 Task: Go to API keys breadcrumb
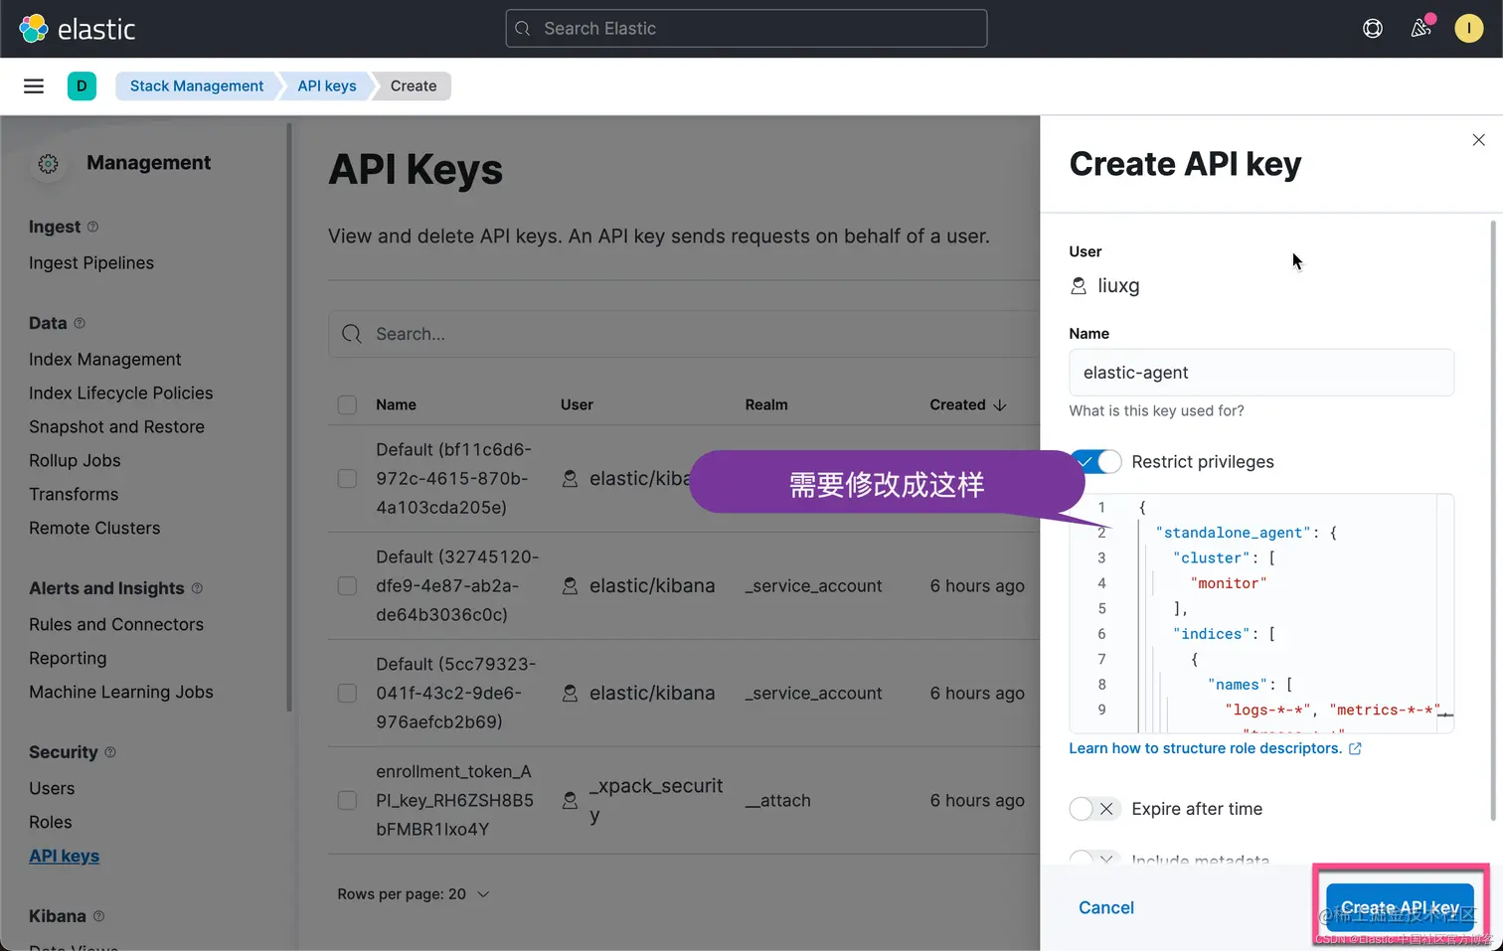pos(327,86)
